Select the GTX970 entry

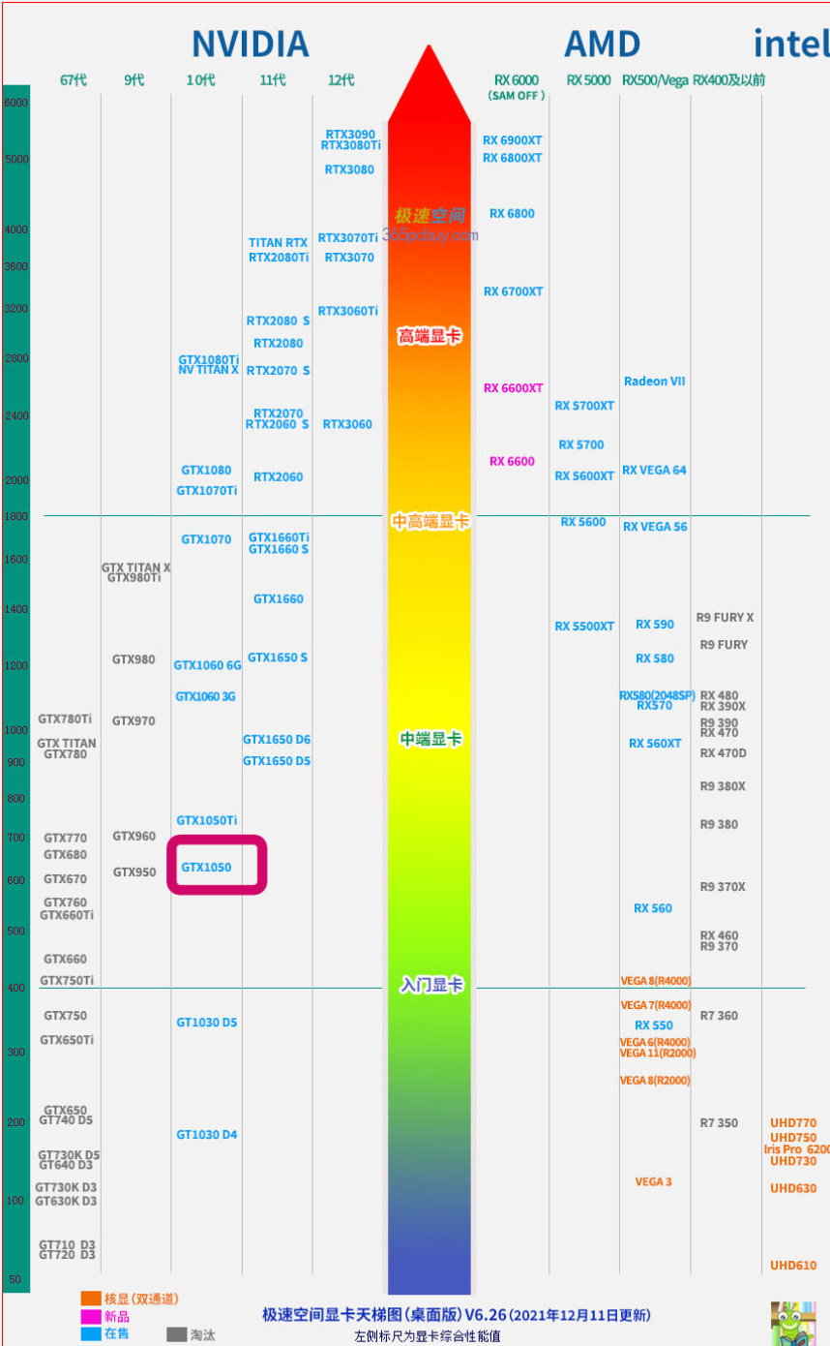133,720
